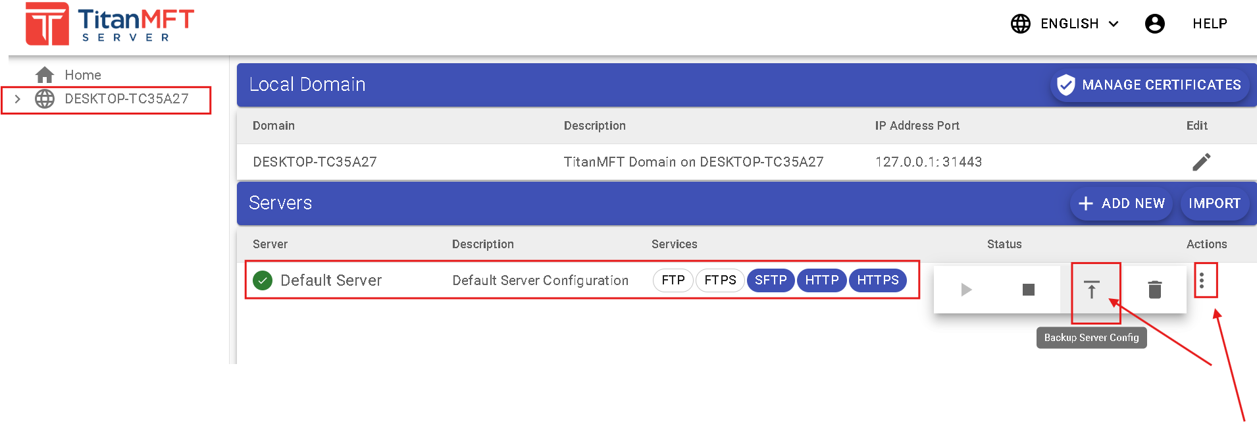
Task: Expand the DESKTOP-TC35A27 tree node
Action: (18, 99)
